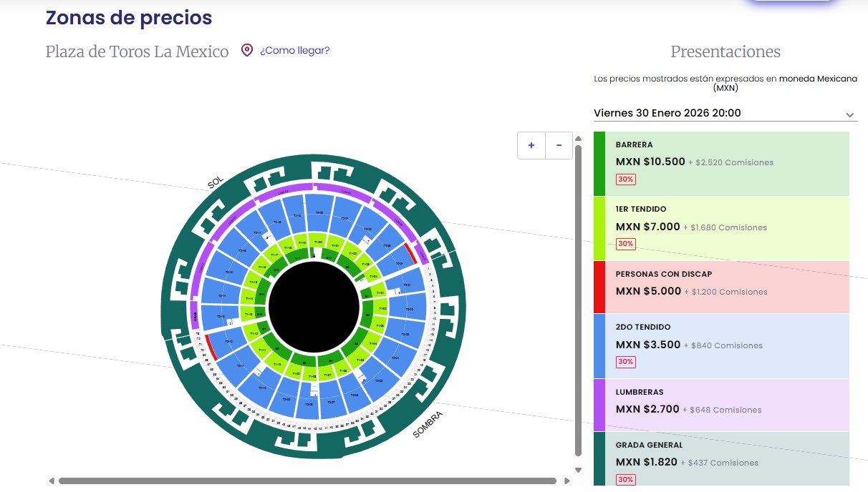
Task: Click the map's vertical scrollbar
Action: pyautogui.click(x=579, y=300)
